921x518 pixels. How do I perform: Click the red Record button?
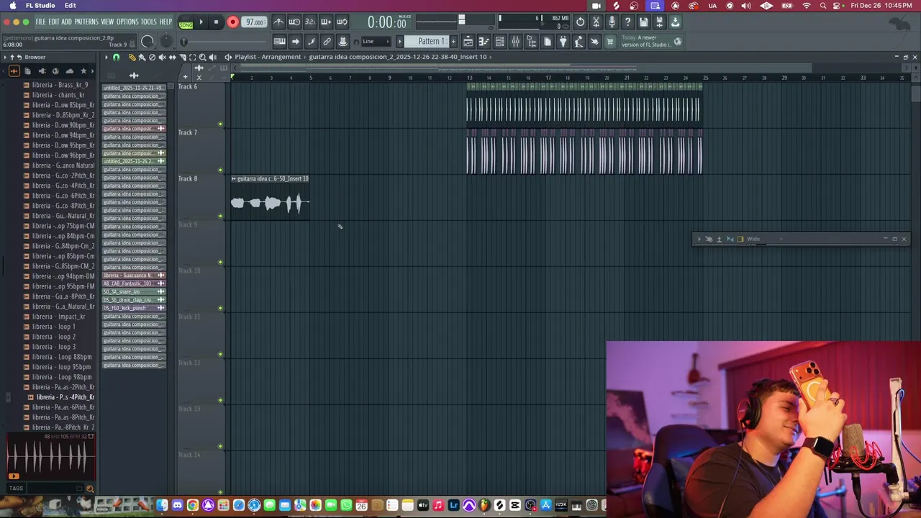pos(232,22)
